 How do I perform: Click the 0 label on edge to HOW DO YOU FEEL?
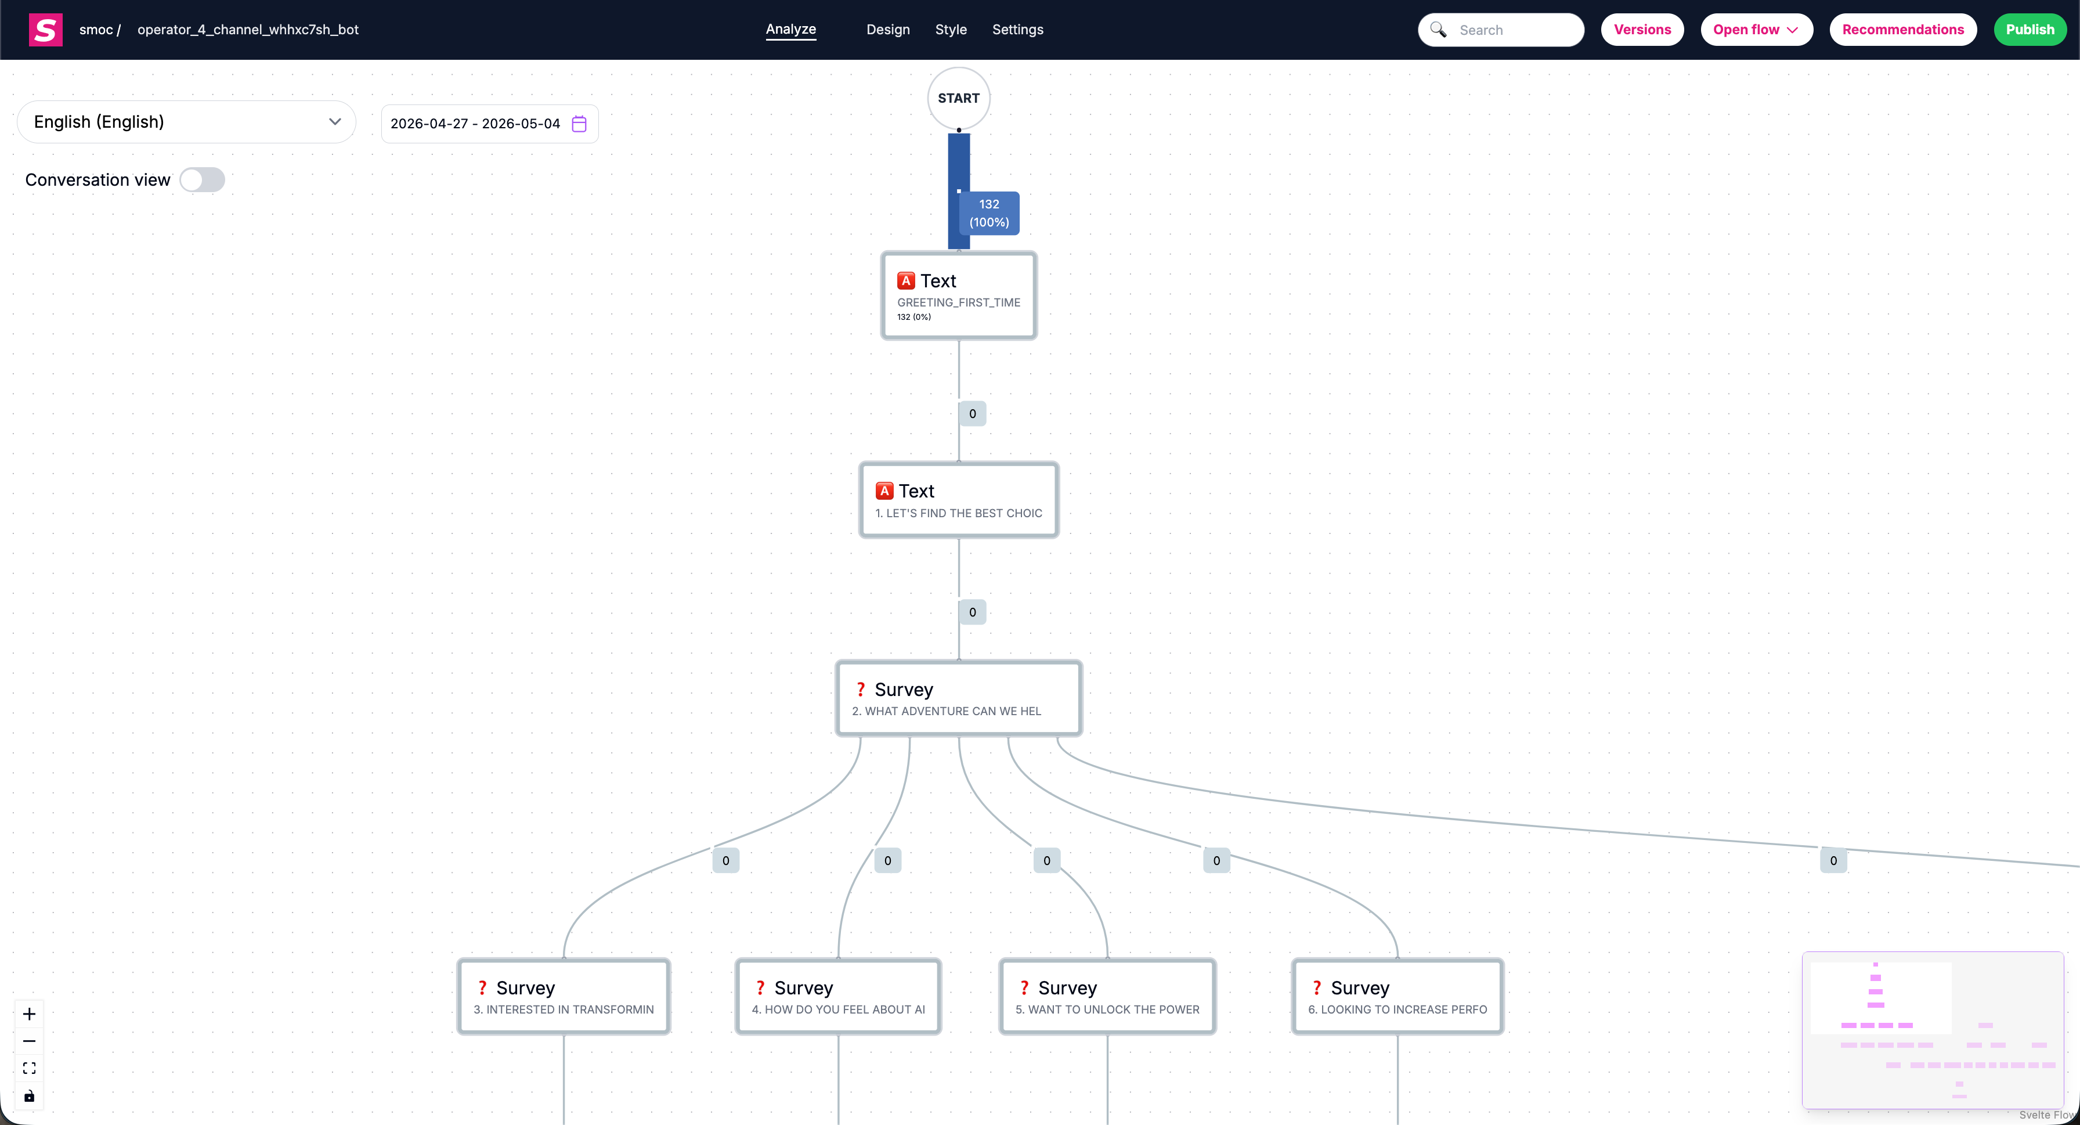(887, 861)
